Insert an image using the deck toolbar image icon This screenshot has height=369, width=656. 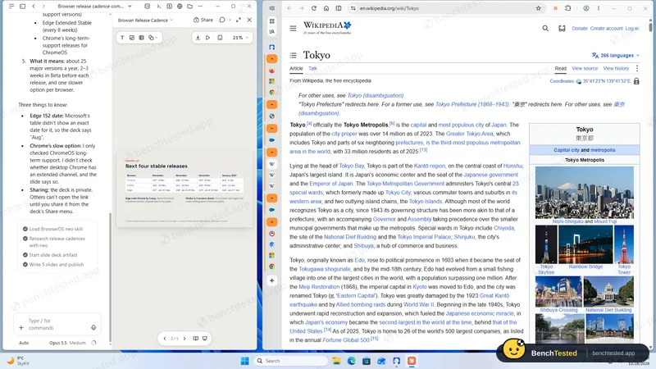pos(132,38)
